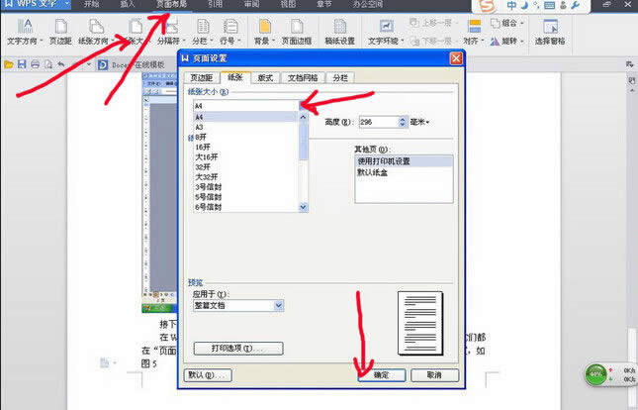Select the 页边距 tab in page setup dialog

tap(202, 78)
